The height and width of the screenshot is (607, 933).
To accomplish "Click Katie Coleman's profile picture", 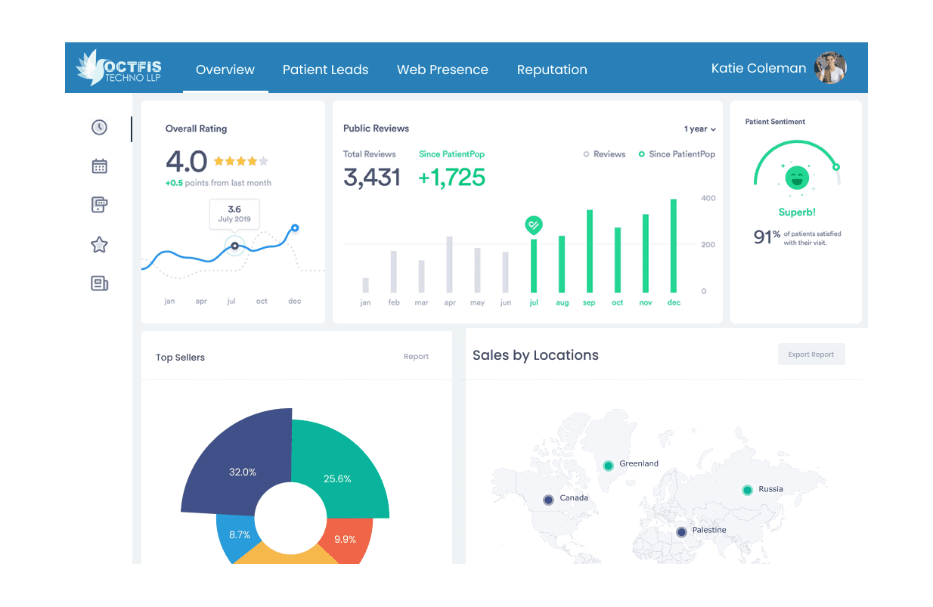I will coord(830,68).
